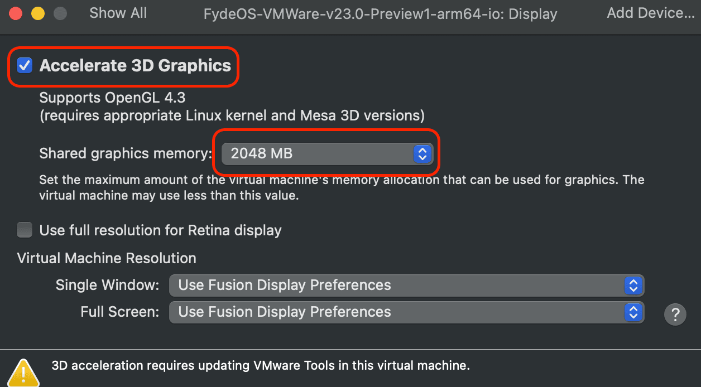Click the gray disabled zoom window button
701x387 pixels.
click(x=60, y=13)
